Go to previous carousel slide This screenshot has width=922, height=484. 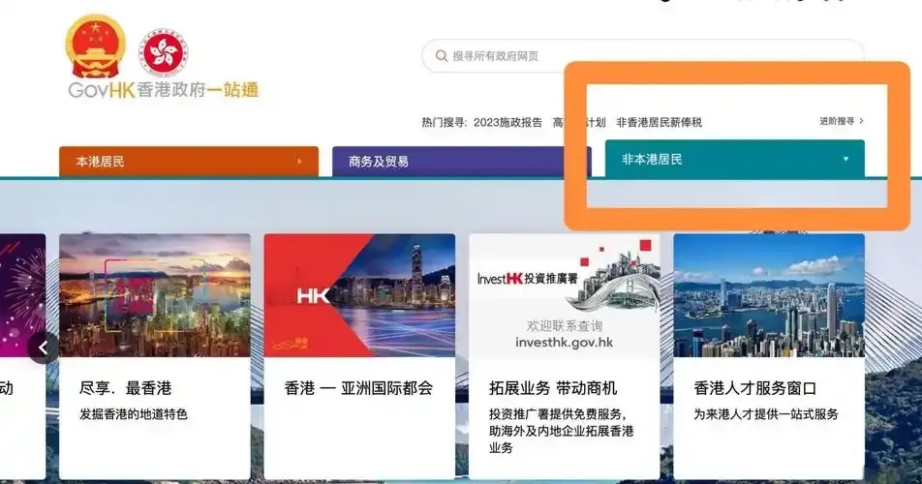click(43, 348)
